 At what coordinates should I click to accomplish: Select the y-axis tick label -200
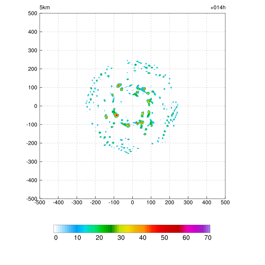pos(32,143)
